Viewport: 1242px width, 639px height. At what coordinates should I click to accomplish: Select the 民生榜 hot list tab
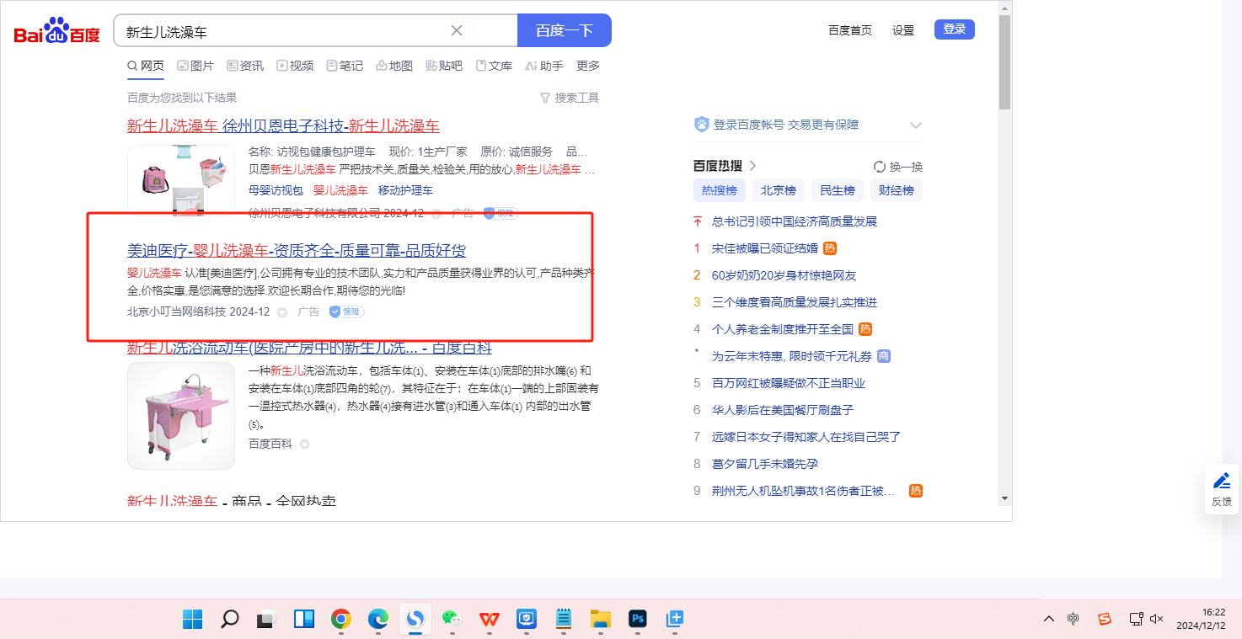838,190
